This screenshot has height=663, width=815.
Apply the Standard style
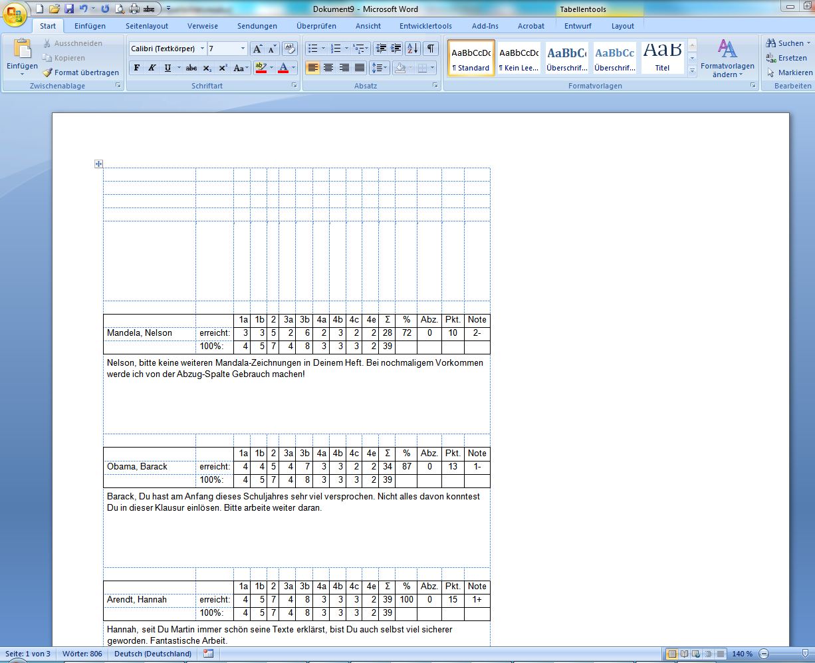pos(471,58)
